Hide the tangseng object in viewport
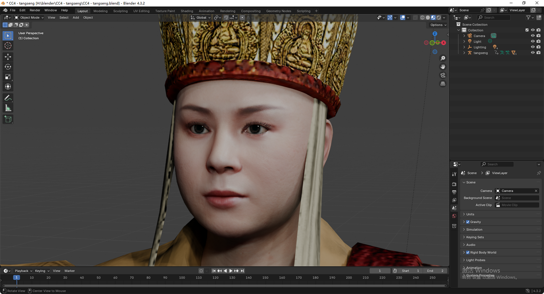 533,52
